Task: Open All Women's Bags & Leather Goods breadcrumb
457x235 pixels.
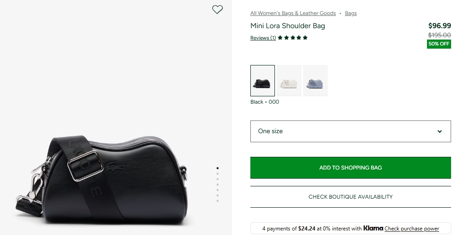Action: coord(293,13)
